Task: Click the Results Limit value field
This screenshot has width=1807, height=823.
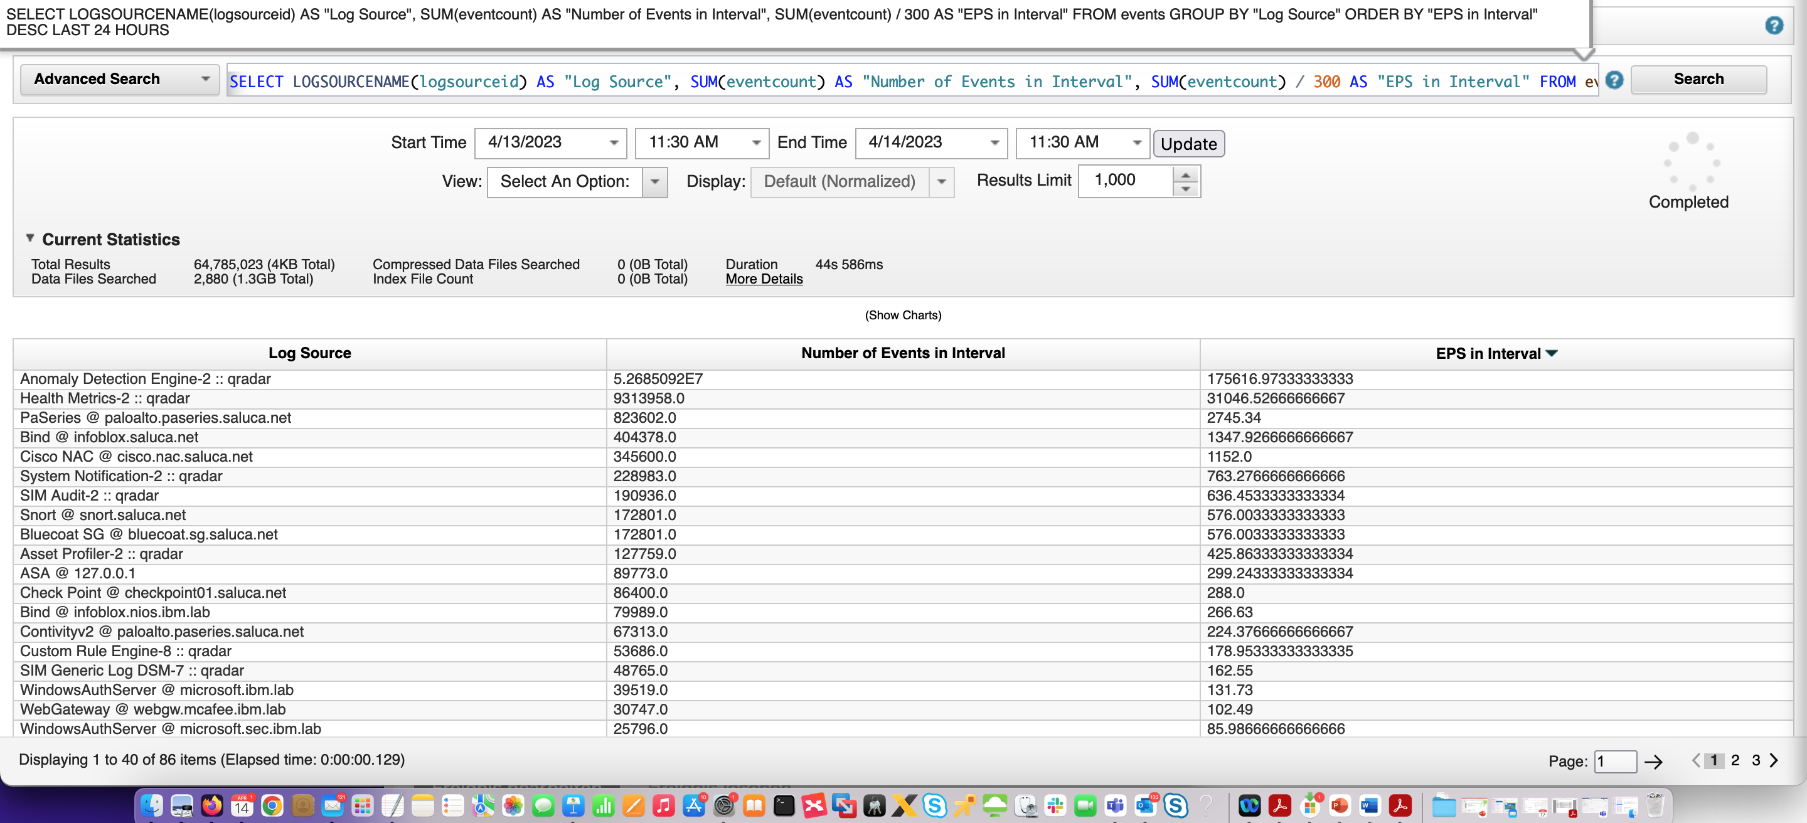Action: pyautogui.click(x=1125, y=181)
